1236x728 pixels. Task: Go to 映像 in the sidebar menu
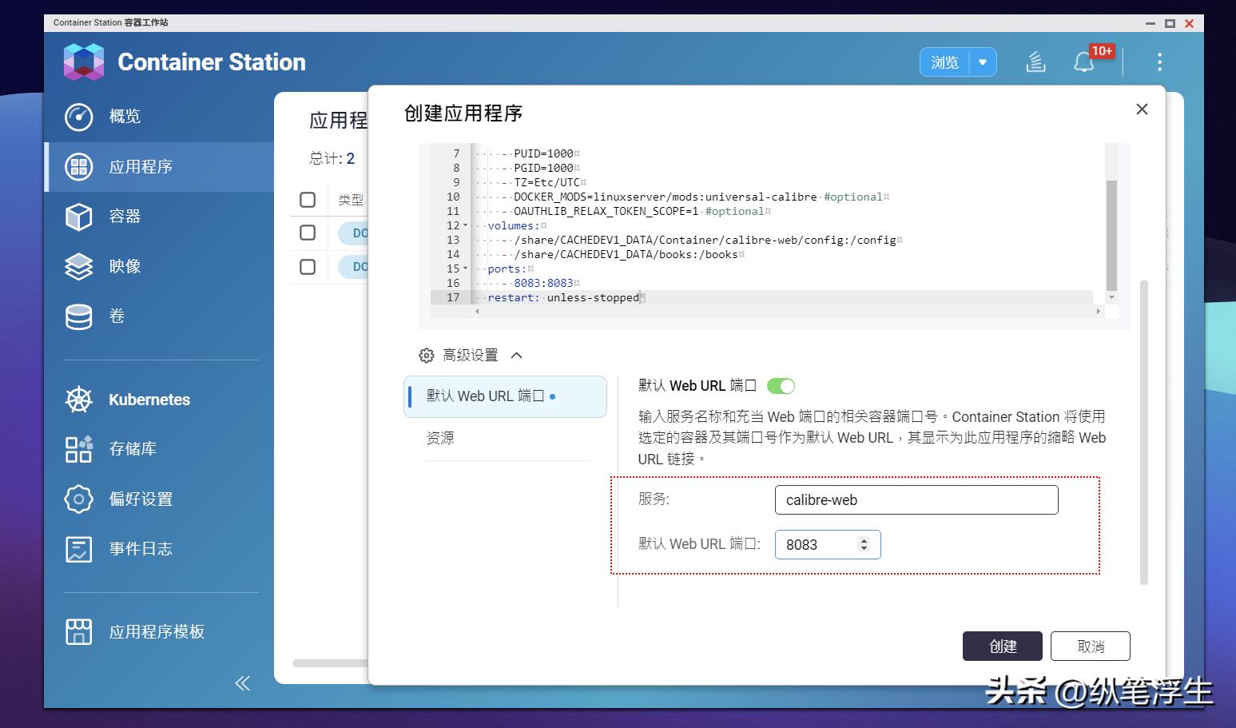click(x=125, y=266)
